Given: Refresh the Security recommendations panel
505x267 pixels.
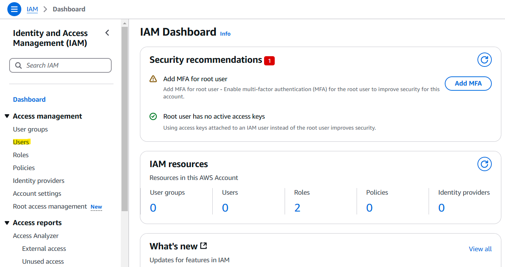Looking at the screenshot, I should point(484,60).
